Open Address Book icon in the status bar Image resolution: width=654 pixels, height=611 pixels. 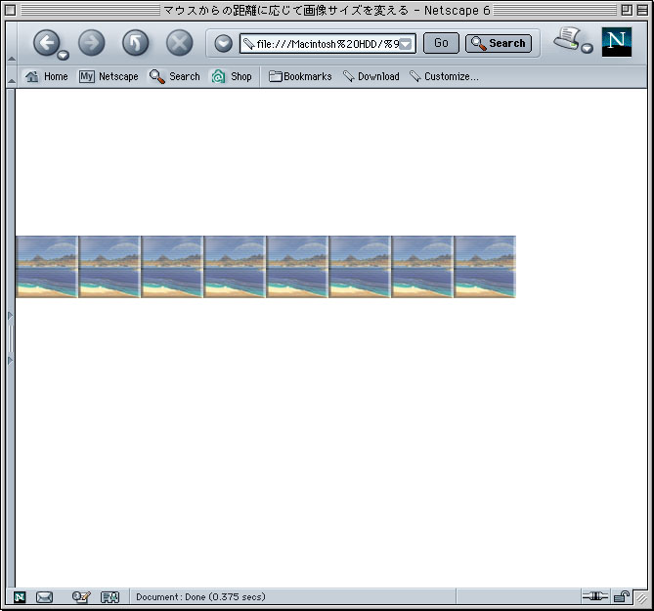point(110,597)
